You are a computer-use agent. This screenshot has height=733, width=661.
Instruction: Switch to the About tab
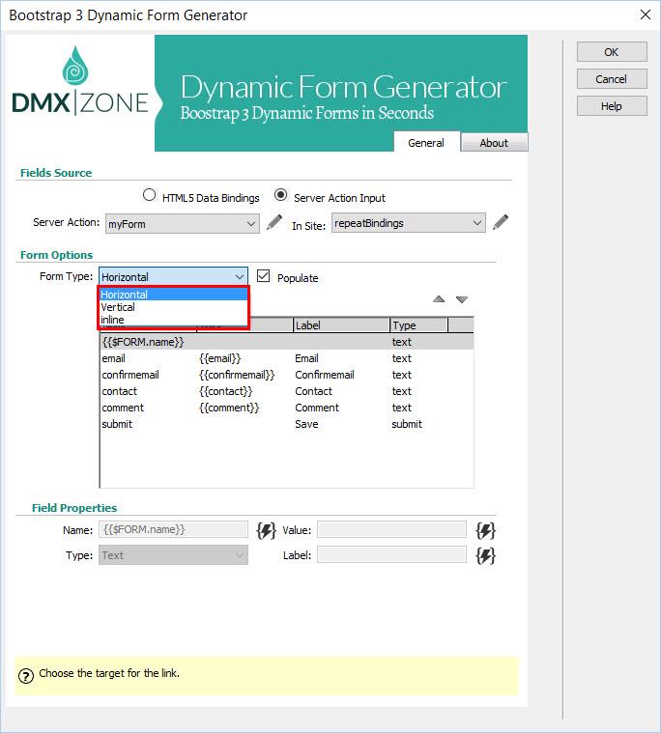coord(494,143)
